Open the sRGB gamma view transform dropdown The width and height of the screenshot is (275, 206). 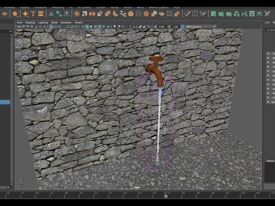coord(201,27)
